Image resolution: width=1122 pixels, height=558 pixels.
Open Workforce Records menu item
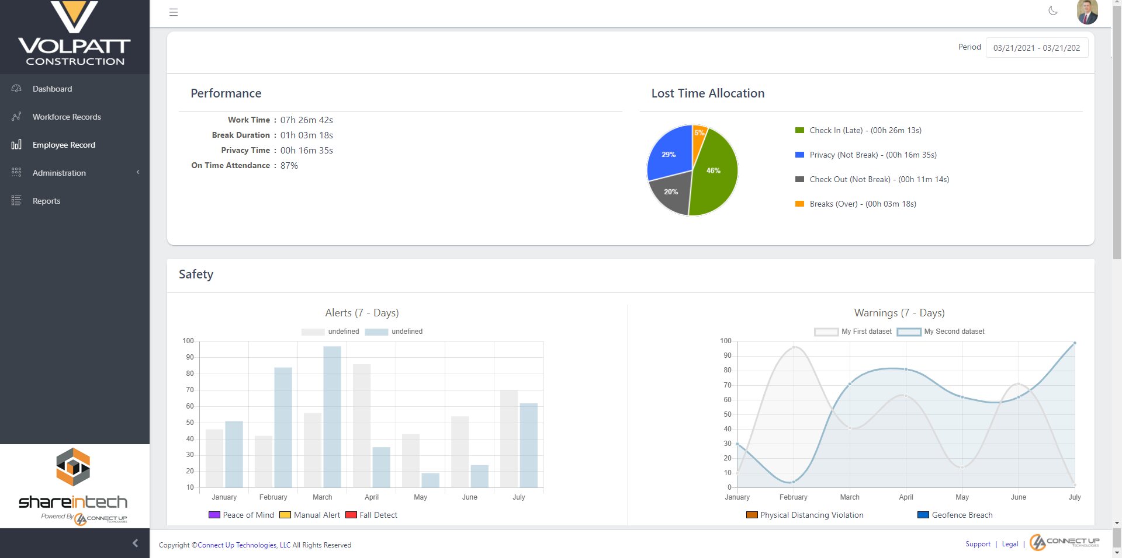pos(75,117)
